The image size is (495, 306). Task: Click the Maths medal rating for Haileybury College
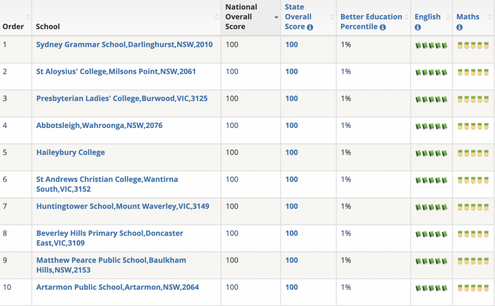pyautogui.click(x=473, y=153)
